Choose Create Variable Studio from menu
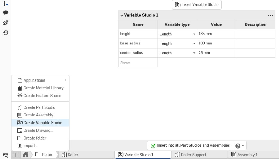279x159 pixels. click(40, 123)
